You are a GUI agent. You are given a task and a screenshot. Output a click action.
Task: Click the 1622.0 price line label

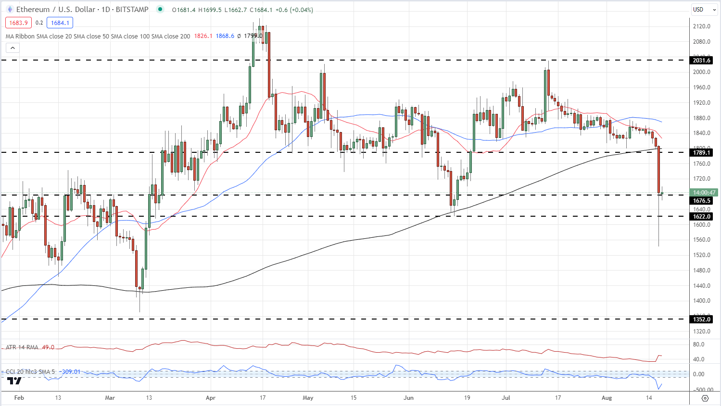(x=702, y=216)
